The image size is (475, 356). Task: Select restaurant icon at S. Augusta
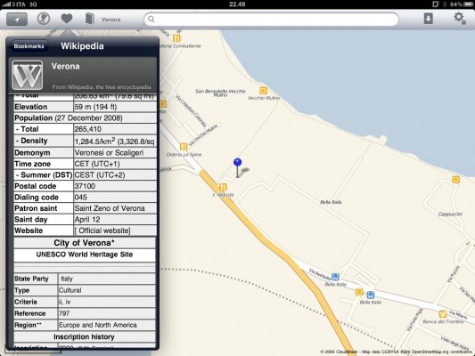223,187
